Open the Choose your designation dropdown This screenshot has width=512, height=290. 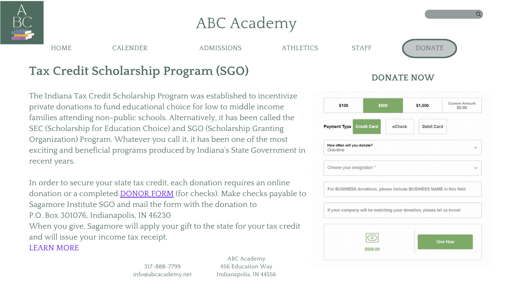(403, 168)
